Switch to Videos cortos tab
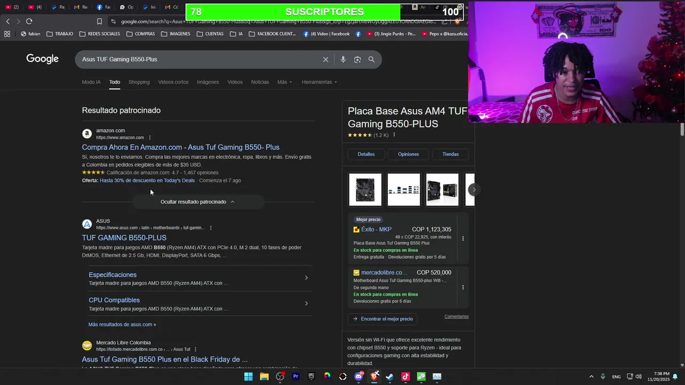Image resolution: width=685 pixels, height=385 pixels. pos(173,82)
